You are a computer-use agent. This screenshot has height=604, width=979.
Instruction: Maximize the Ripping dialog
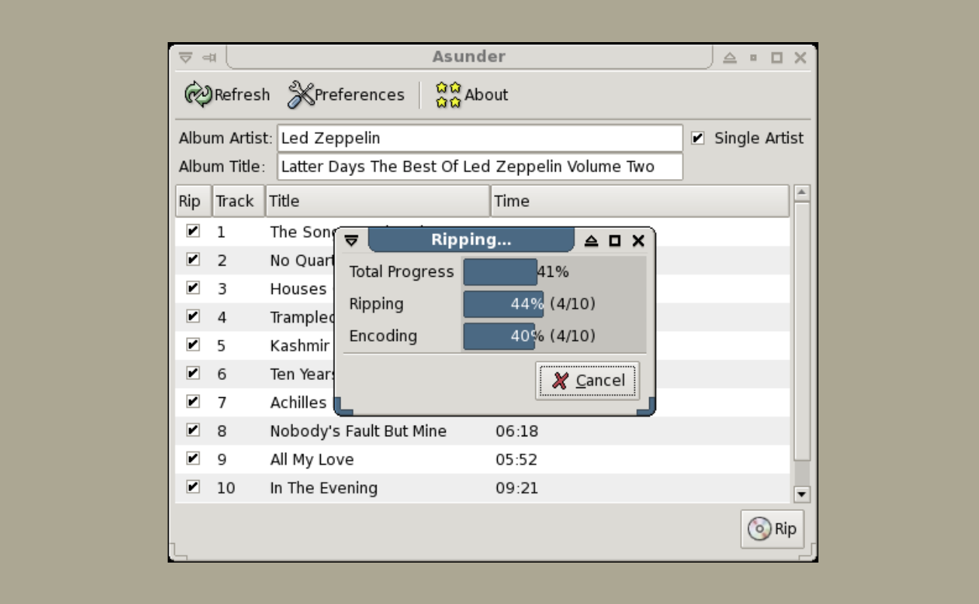click(615, 241)
